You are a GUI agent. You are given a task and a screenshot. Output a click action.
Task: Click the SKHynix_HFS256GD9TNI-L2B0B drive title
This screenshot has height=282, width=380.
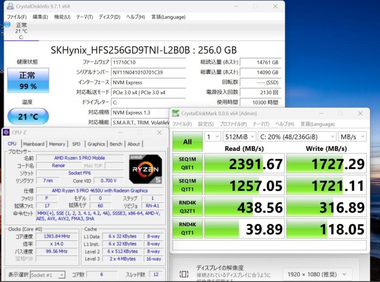click(144, 50)
